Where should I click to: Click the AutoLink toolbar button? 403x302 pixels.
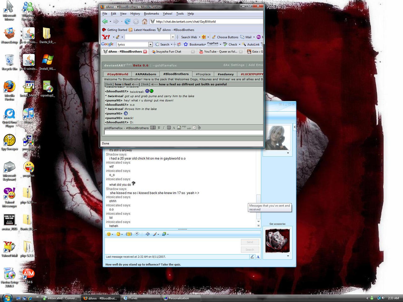pyautogui.click(x=251, y=44)
